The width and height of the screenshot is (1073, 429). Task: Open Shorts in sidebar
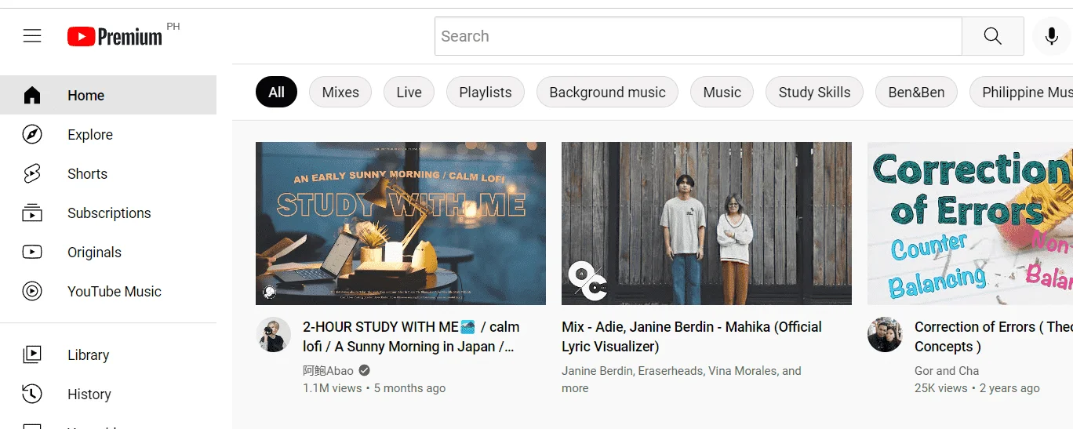[x=108, y=174]
